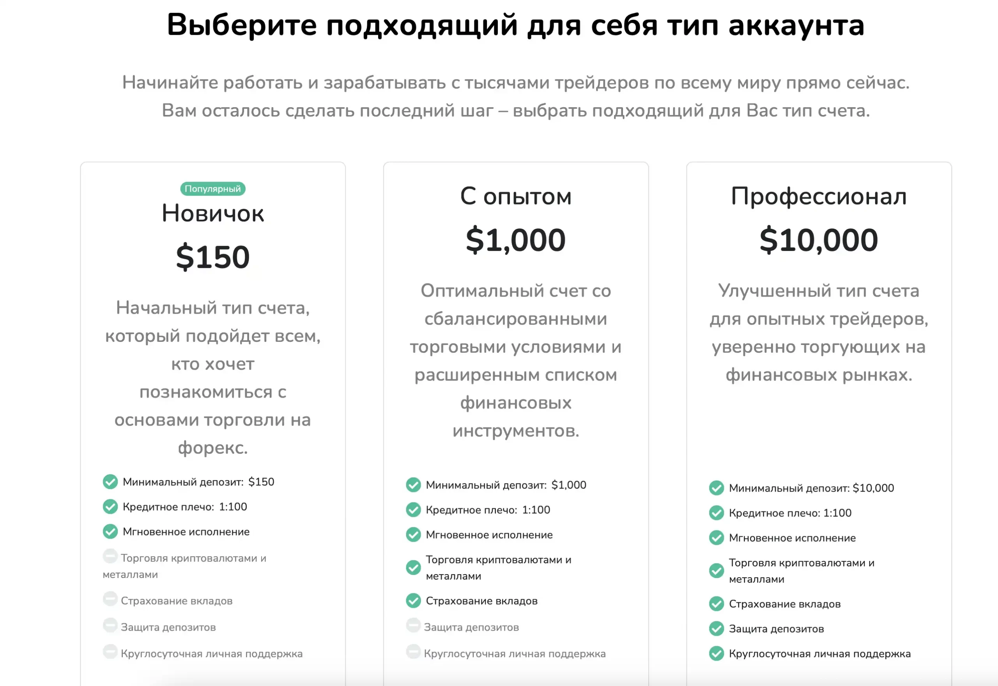Select the 'Профессионал' account title

pos(819,197)
